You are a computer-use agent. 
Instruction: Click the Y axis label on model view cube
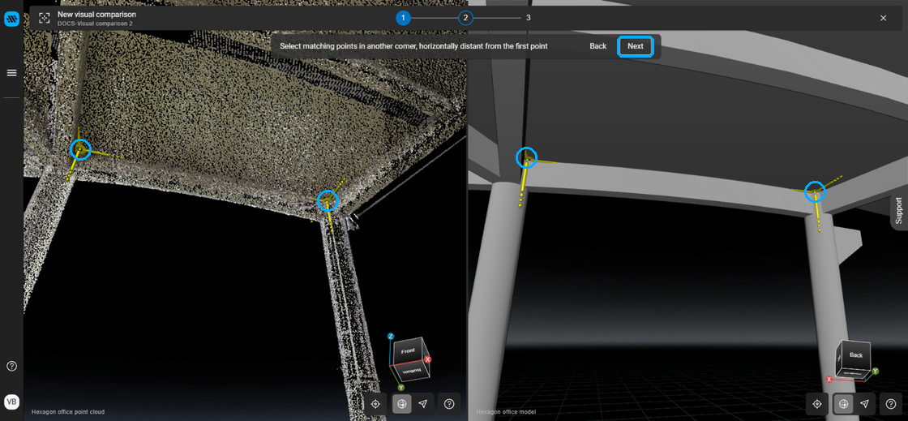(x=876, y=371)
